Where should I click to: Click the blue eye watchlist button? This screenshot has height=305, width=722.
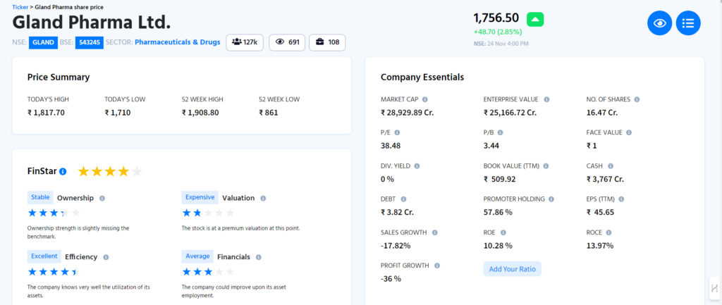pos(659,23)
